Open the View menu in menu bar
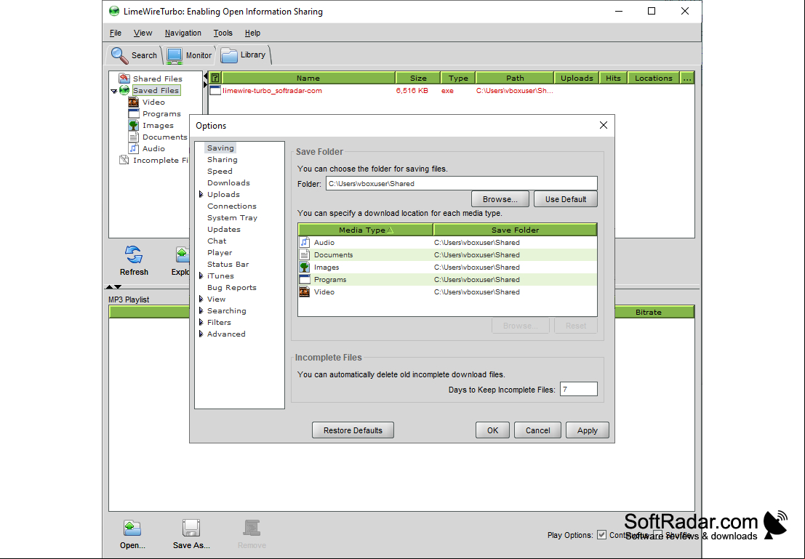The width and height of the screenshot is (805, 559). pyautogui.click(x=143, y=33)
